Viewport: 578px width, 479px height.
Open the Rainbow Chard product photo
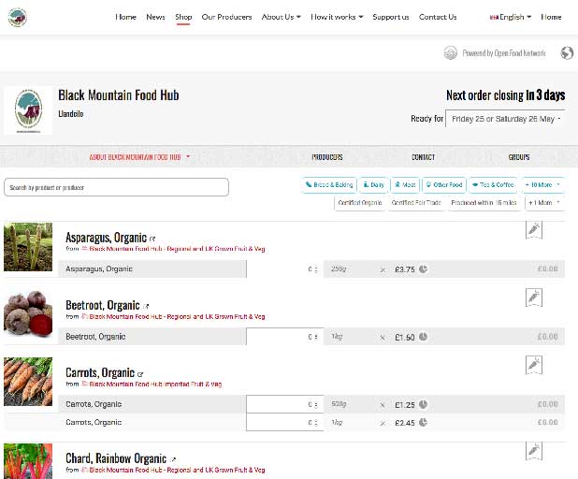(x=28, y=461)
